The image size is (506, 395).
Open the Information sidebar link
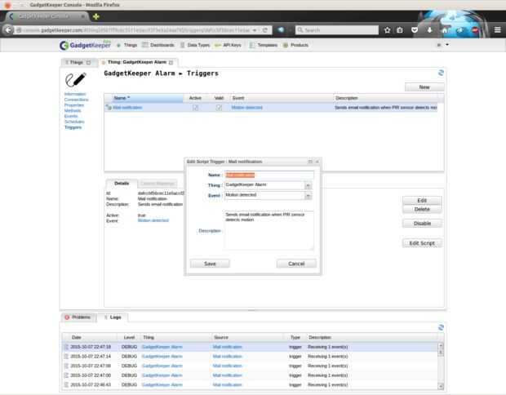pos(75,94)
